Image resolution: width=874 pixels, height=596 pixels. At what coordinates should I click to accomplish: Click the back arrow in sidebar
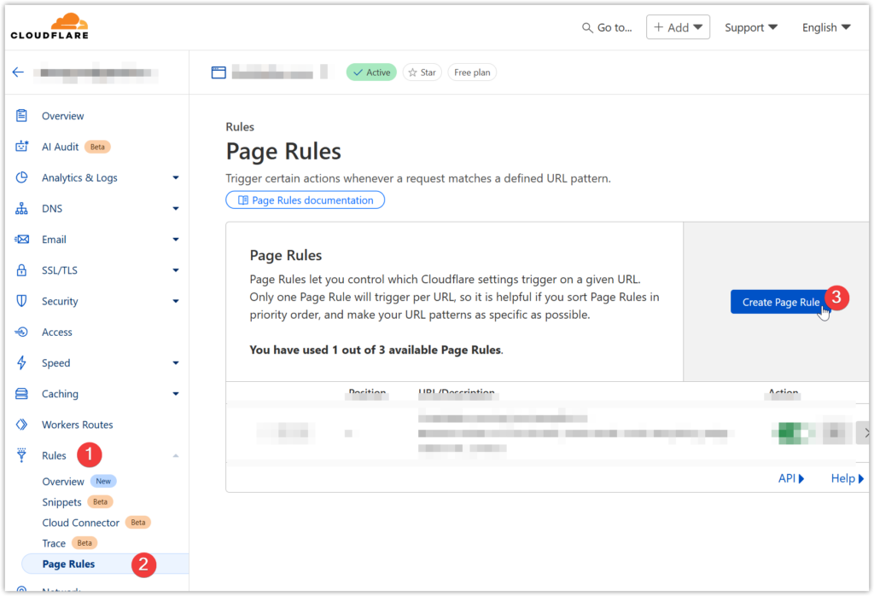(18, 72)
